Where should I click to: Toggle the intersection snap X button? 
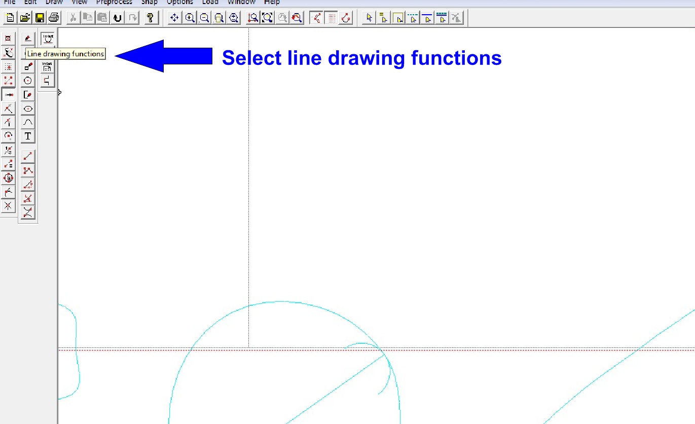tap(8, 206)
